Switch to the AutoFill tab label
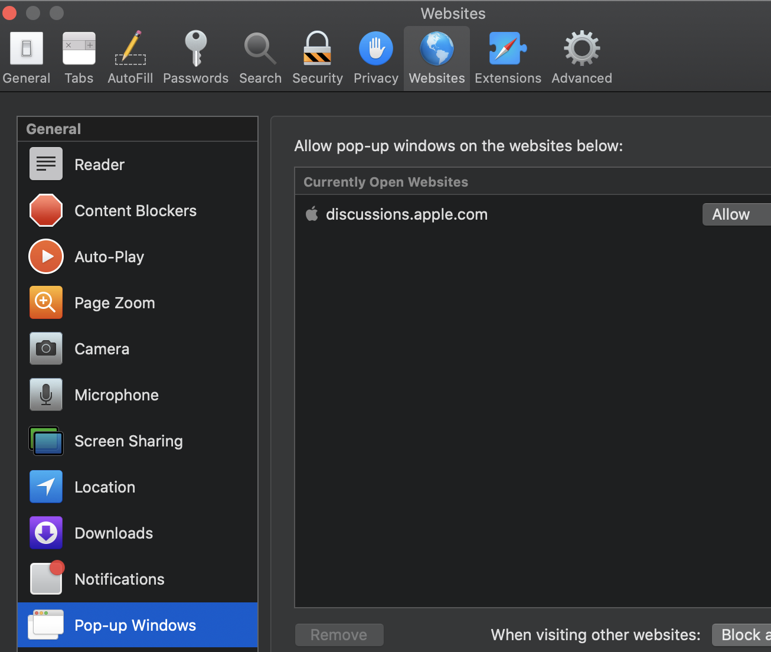 (x=130, y=78)
